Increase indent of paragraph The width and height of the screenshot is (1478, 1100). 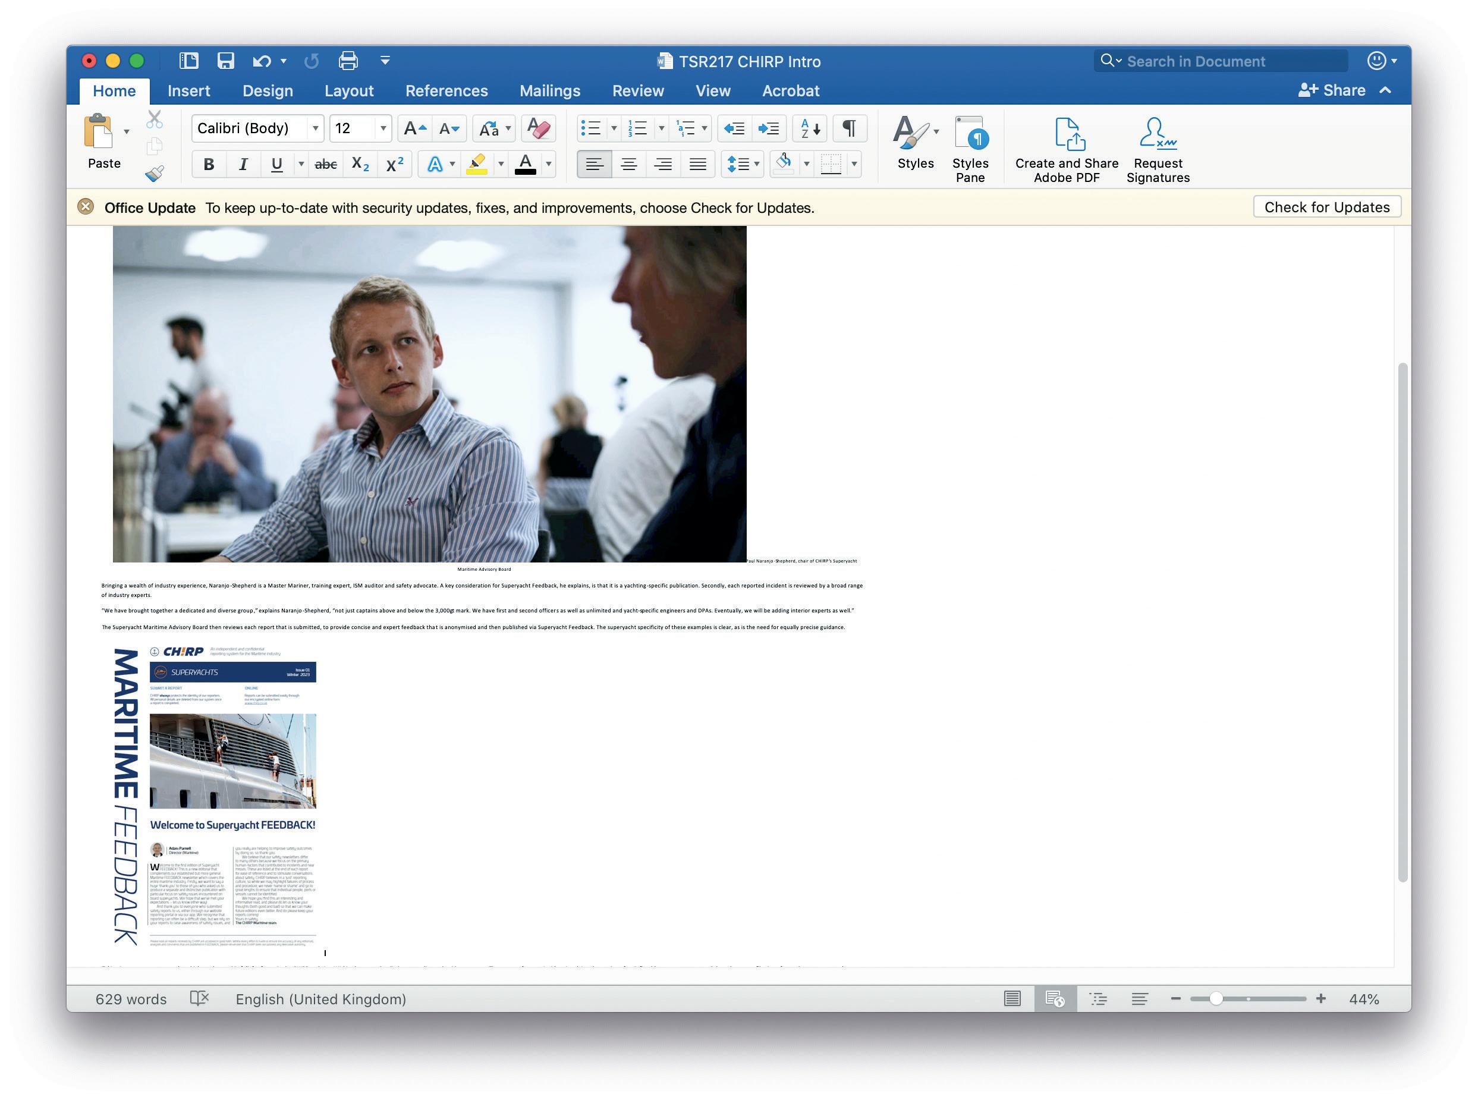[x=768, y=128]
